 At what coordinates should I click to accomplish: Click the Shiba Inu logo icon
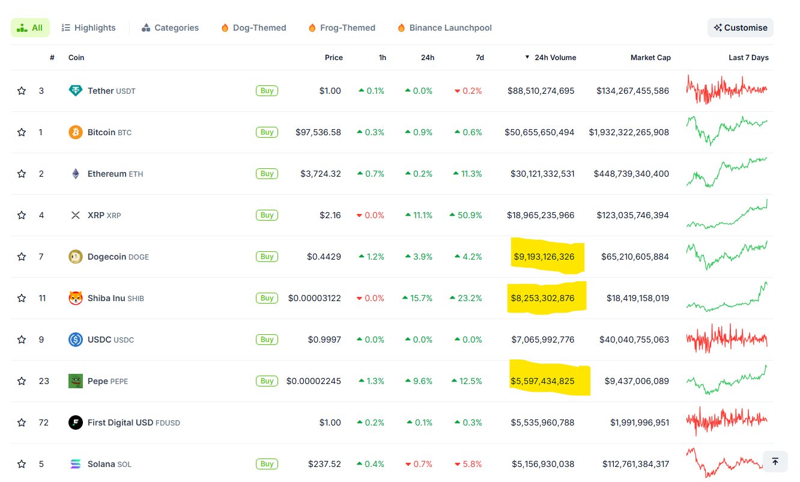76,298
